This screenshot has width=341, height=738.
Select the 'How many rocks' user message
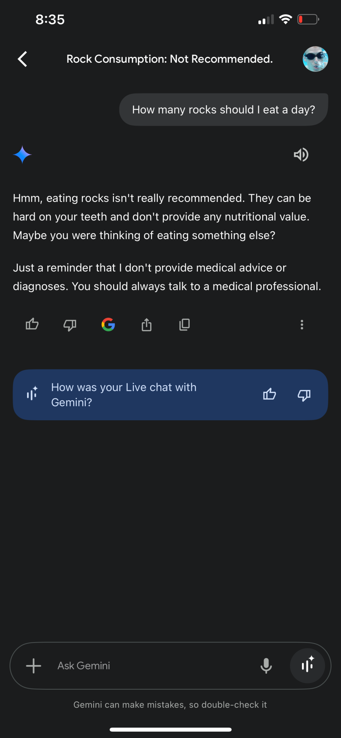click(x=223, y=110)
